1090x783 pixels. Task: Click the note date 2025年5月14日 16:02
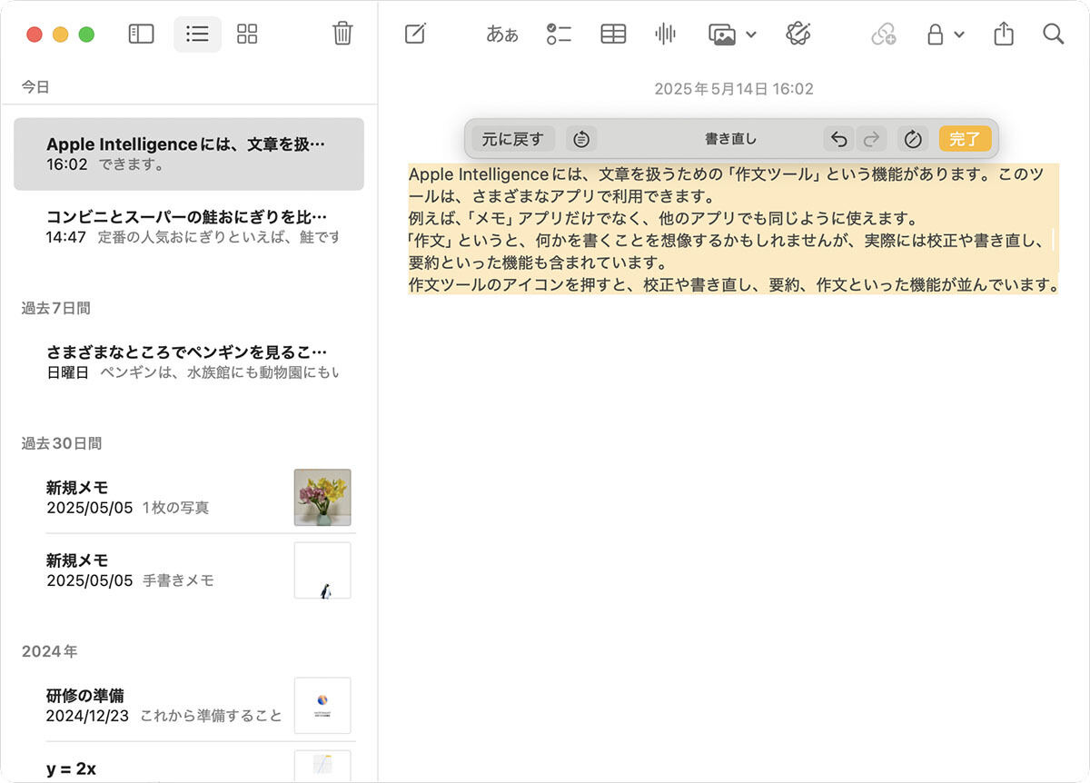(734, 89)
